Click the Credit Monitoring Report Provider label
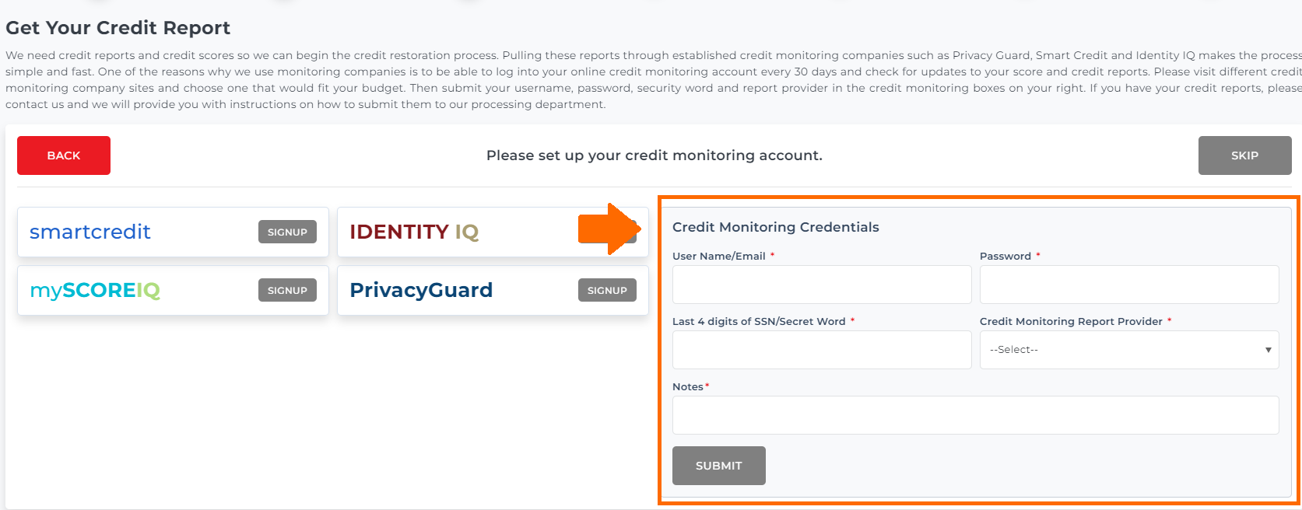Screen dimensions: 1302x510 [1071, 321]
